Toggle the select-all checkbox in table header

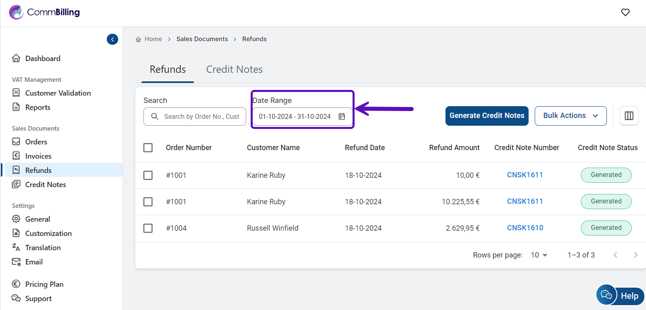(148, 148)
